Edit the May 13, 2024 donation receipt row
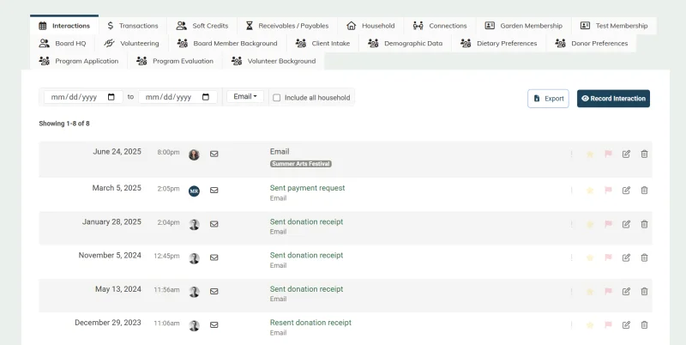Image resolution: width=686 pixels, height=345 pixels. tap(626, 292)
